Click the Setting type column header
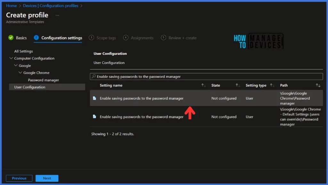This screenshot has width=328, height=185. pos(256,85)
